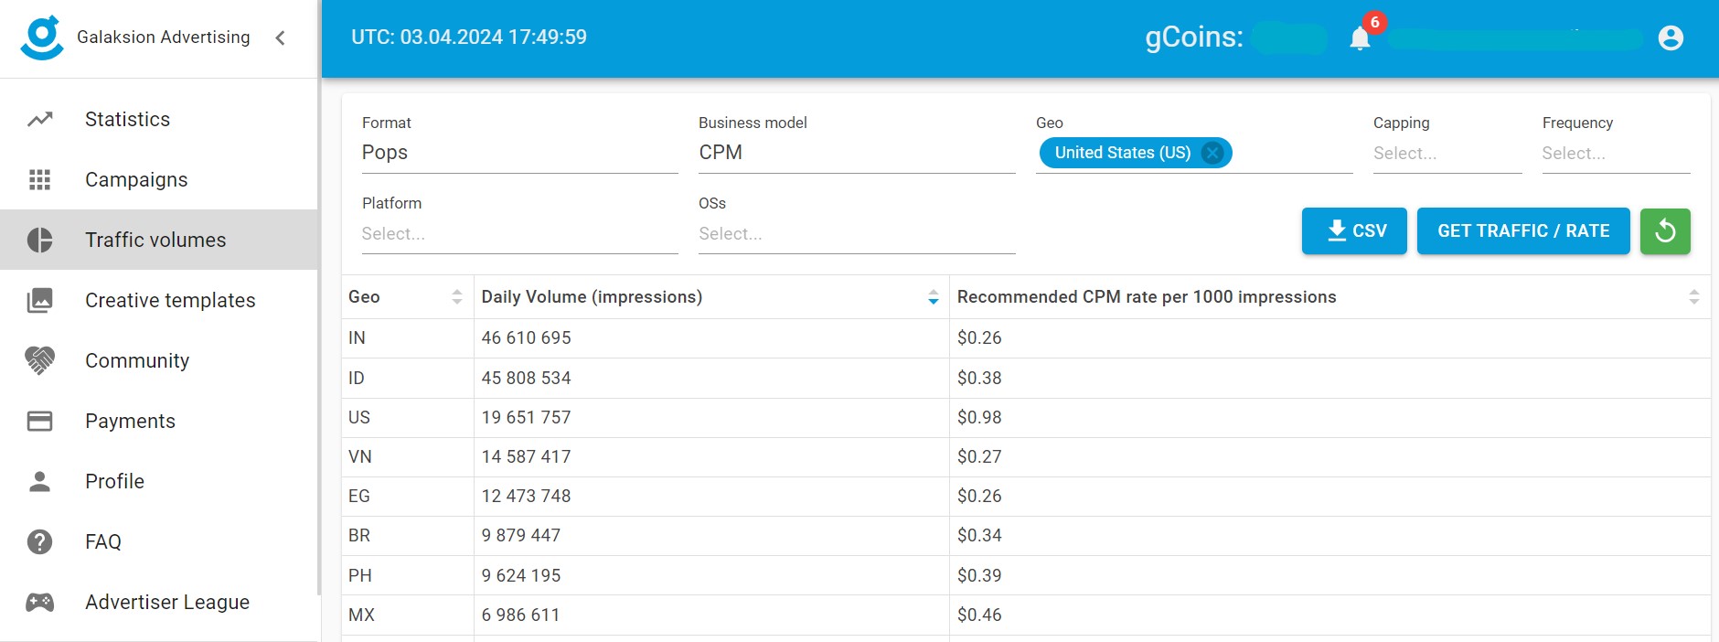Screen dimensions: 1719x642
Task: Collapse the sidebar with the chevron arrow
Action: click(x=281, y=37)
